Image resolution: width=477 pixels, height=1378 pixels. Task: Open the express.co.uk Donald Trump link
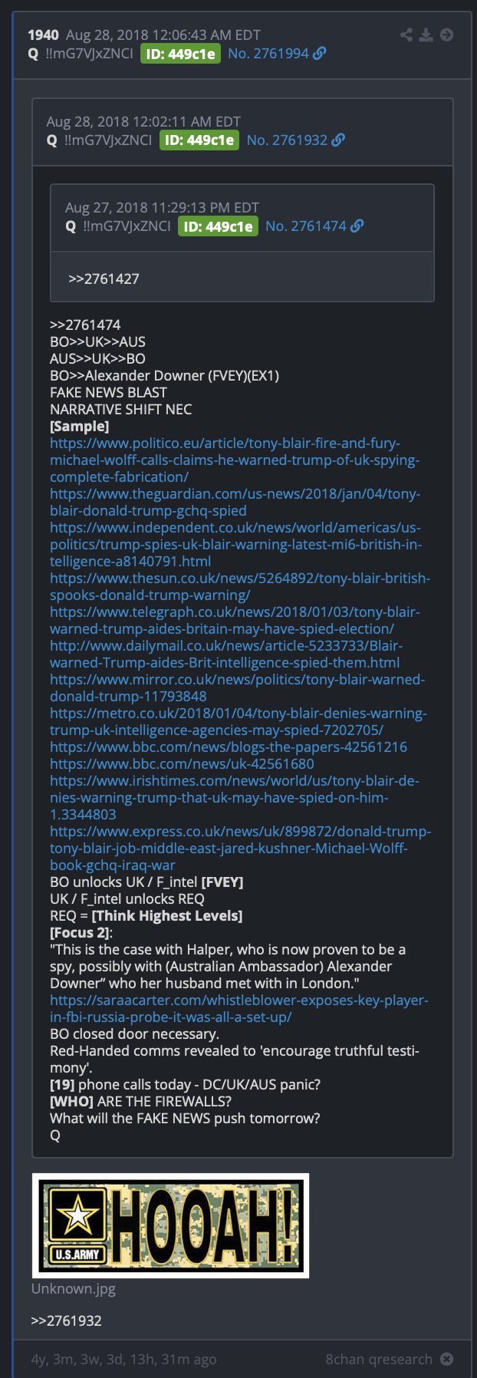coord(240,848)
